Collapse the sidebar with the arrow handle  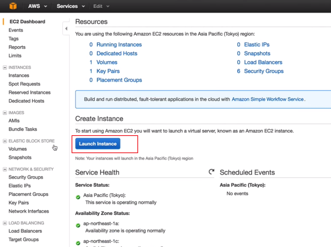(66, 28)
